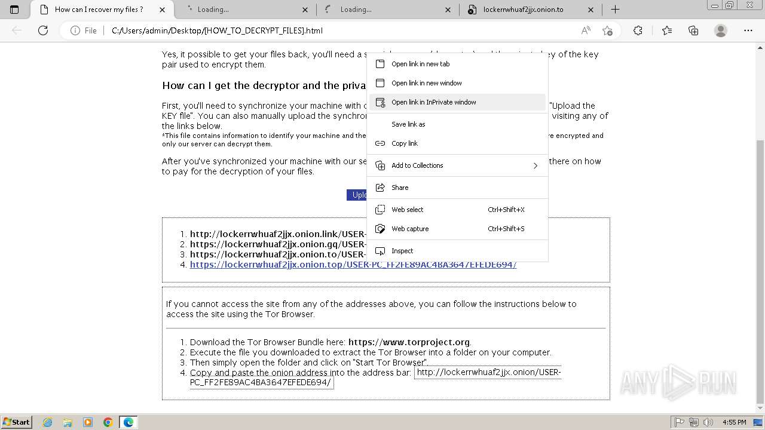
Task: Choose Open link in new window
Action: pyautogui.click(x=457, y=83)
